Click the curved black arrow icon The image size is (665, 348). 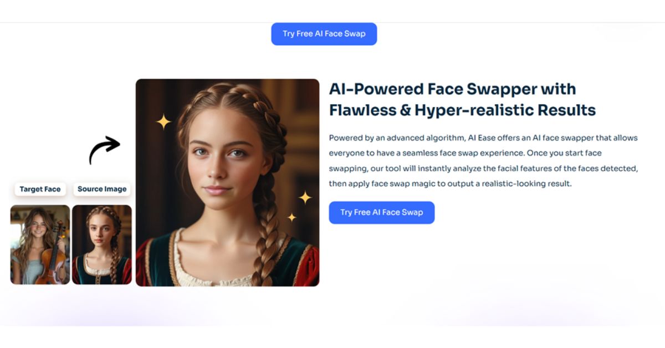(104, 150)
